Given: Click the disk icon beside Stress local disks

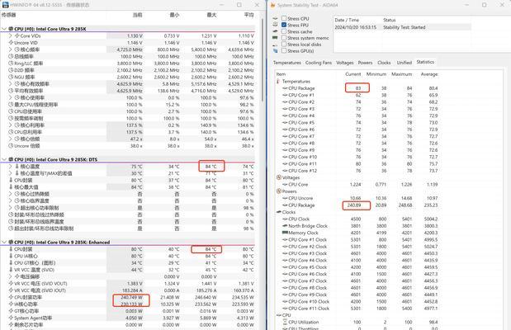Looking at the screenshot, I should pos(276,45).
